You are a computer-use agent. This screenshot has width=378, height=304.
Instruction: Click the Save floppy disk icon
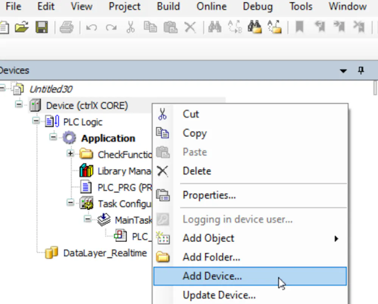41,27
